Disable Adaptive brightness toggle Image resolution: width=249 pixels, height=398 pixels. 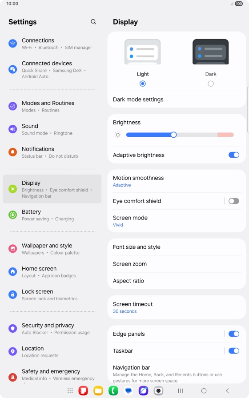point(234,155)
